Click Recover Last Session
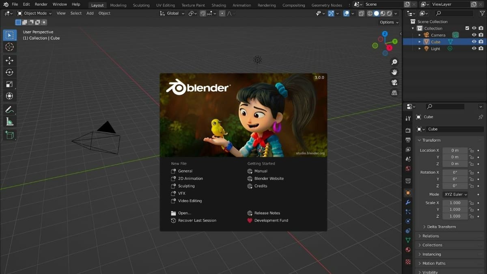 (x=197, y=220)
